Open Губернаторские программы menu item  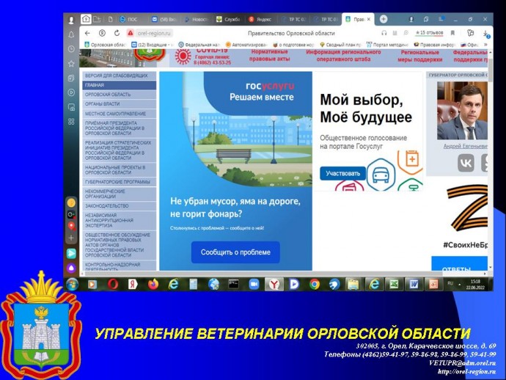point(119,182)
